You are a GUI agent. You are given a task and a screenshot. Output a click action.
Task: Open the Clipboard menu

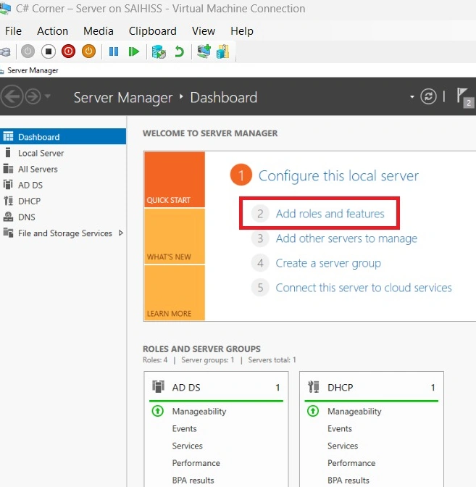tap(152, 31)
